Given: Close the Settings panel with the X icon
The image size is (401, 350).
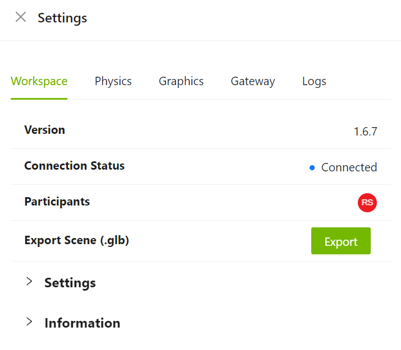Looking at the screenshot, I should pos(21,17).
